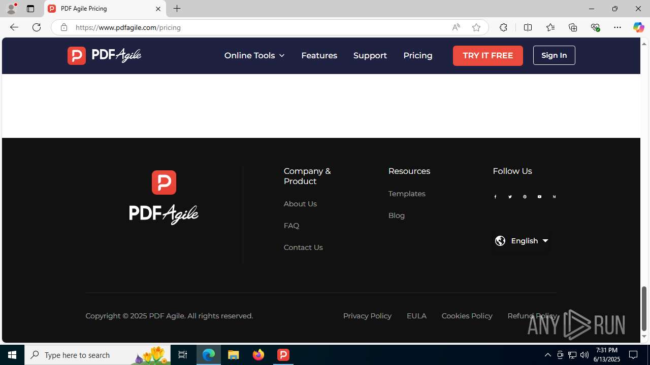
Task: Click the Windows search box
Action: point(97,355)
